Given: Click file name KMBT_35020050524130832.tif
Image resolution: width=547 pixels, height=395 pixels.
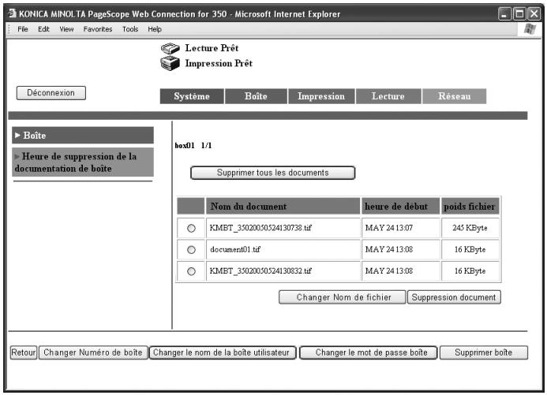Looking at the screenshot, I should click(260, 271).
